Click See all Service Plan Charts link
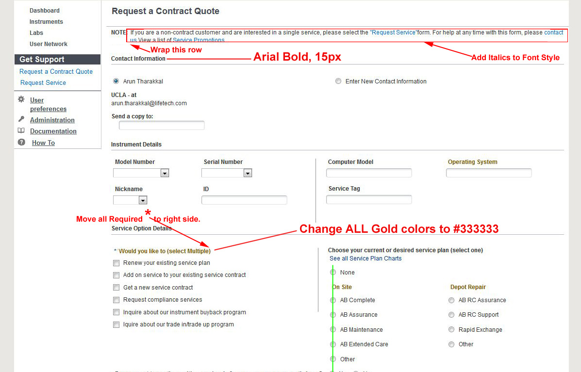Screen dimensions: 581x372 [x=365, y=259]
